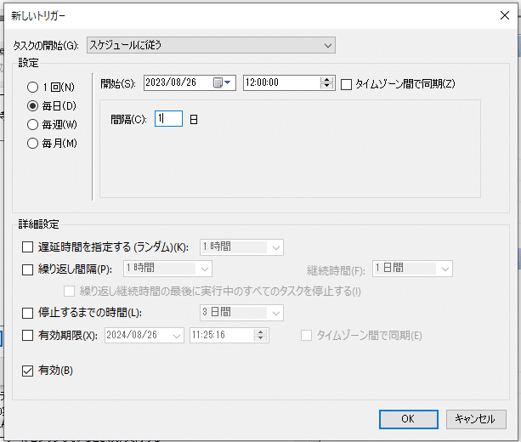Open the 3 日間 stop time dropdown
Viewport: 521px width, 442px height.
tap(241, 313)
